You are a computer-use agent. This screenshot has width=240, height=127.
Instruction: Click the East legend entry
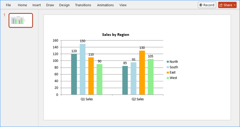tap(171, 72)
